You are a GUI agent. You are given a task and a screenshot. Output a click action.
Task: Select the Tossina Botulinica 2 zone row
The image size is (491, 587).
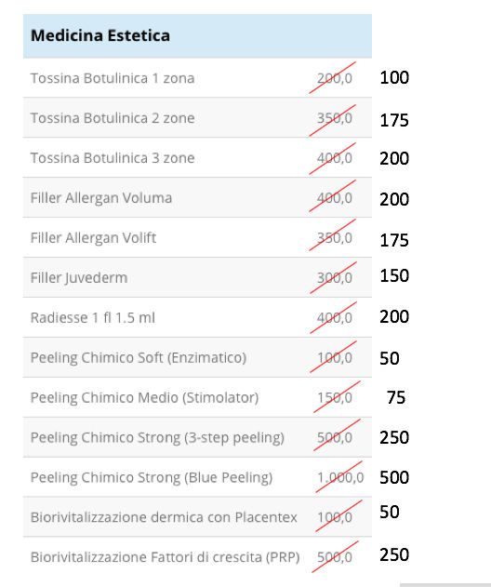coord(197,117)
